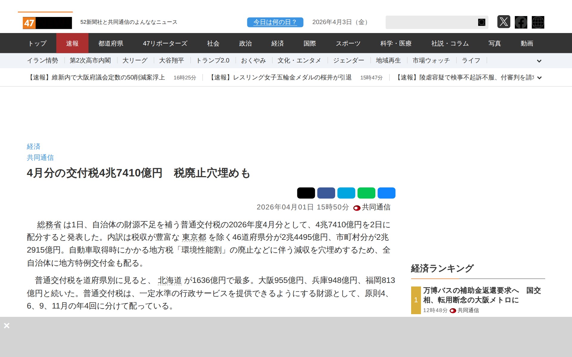Click the 経済 category link above headline
Screen dimensions: 572x357
coord(33,146)
